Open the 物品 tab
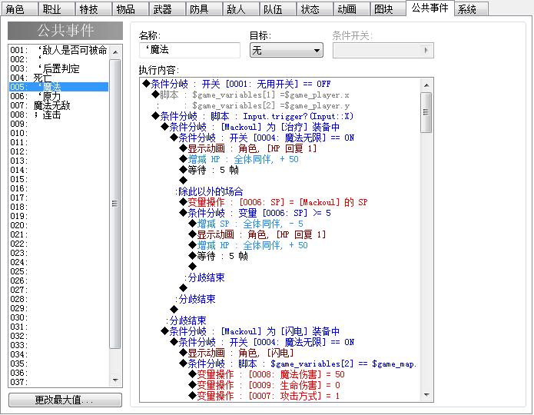This screenshot has width=534, height=415. pos(130,9)
